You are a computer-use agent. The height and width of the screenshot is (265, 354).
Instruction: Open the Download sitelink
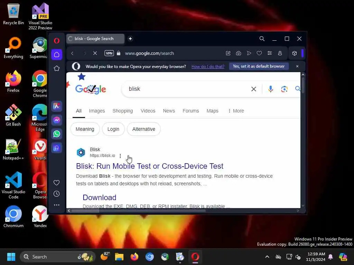pyautogui.click(x=99, y=197)
